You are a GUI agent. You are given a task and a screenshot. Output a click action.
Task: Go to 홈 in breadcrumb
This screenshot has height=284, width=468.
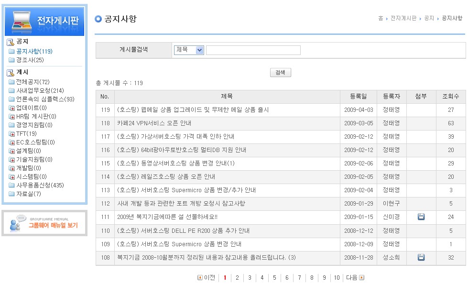coord(381,18)
